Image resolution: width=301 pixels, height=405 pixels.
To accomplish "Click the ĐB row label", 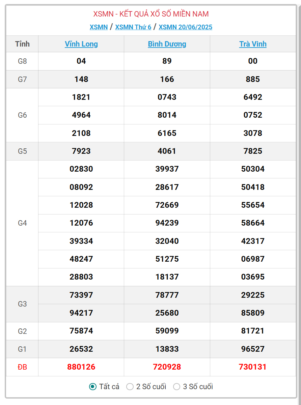I will pyautogui.click(x=22, y=367).
